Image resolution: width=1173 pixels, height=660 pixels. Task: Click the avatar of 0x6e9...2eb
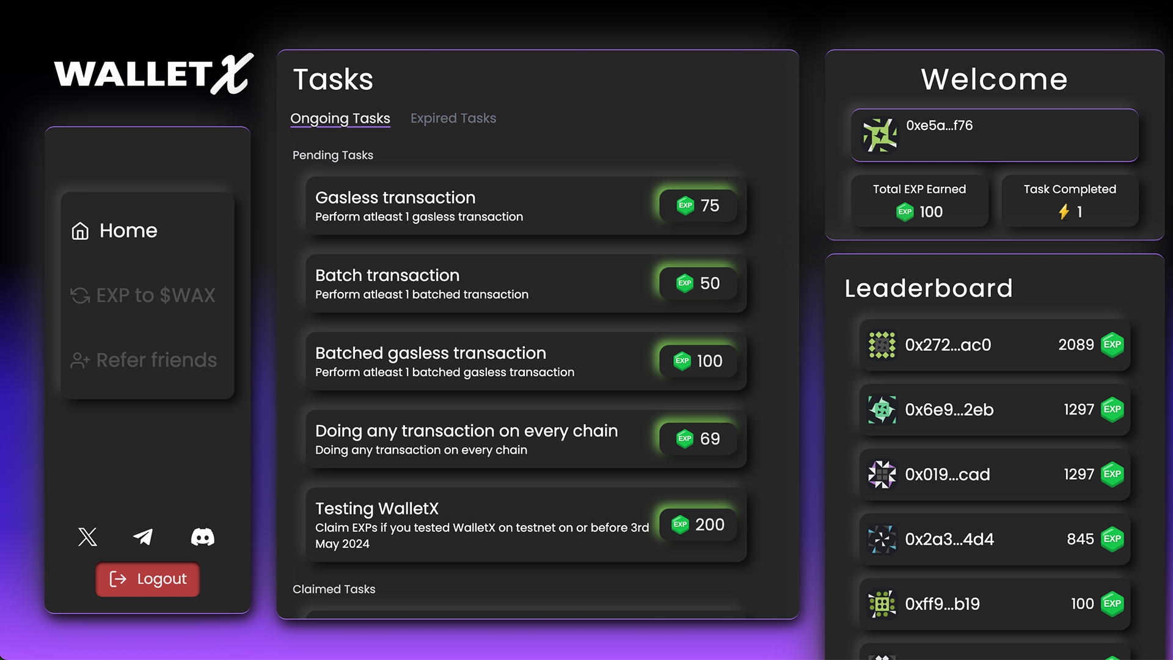(x=882, y=410)
